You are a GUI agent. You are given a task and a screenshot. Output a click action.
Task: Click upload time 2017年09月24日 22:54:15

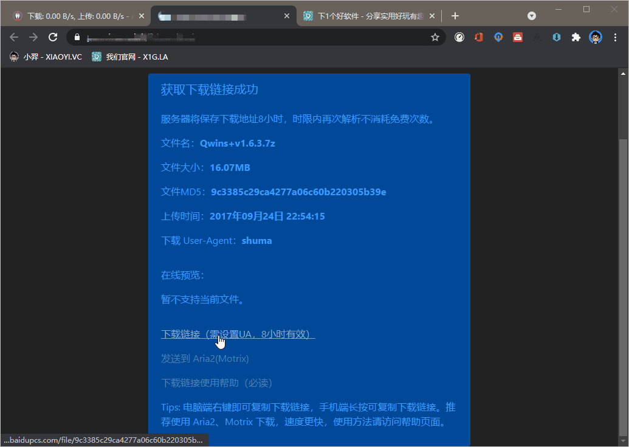point(267,217)
